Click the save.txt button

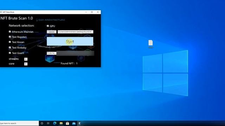[x=52, y=32]
